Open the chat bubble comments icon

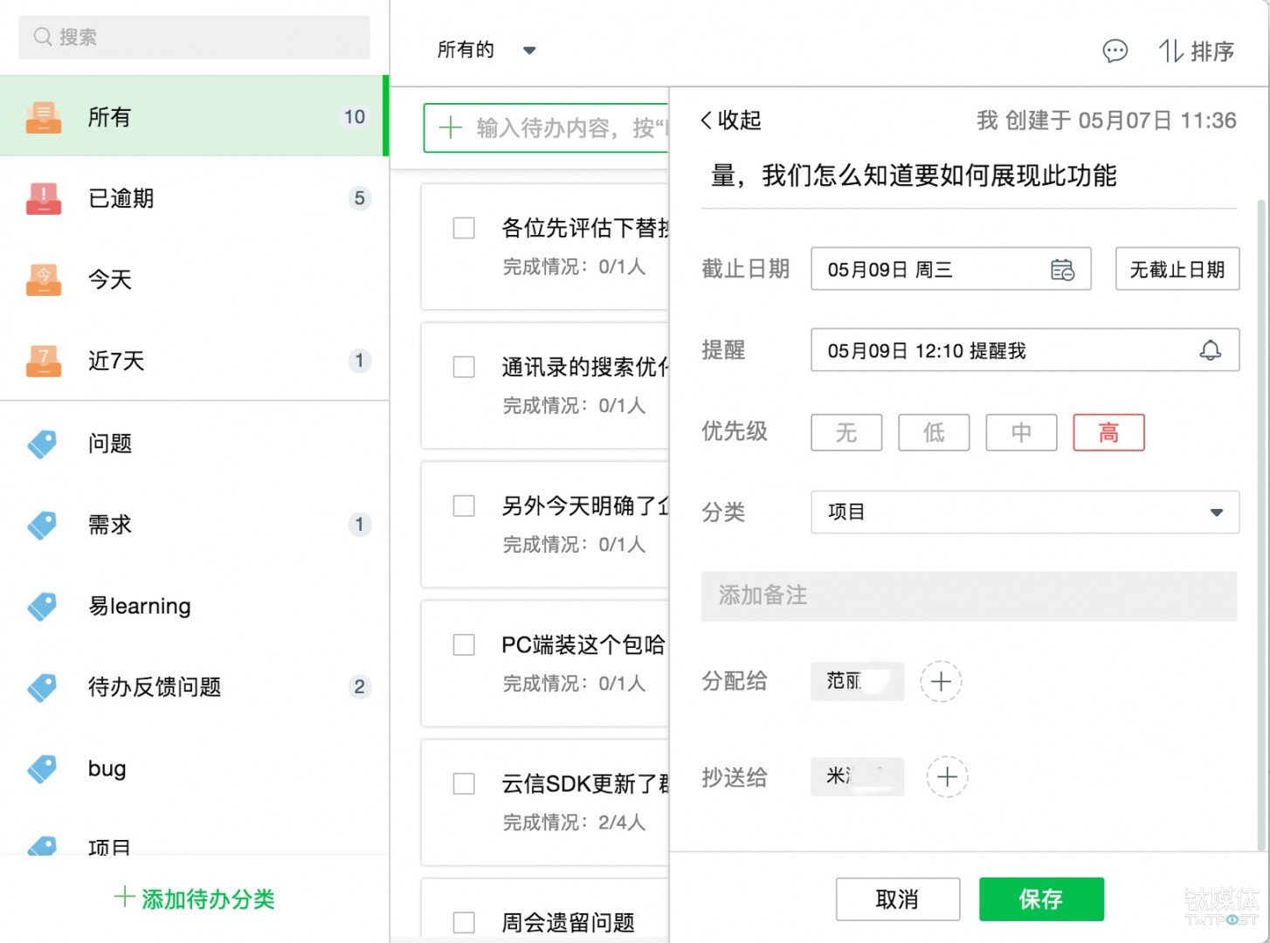click(1115, 52)
